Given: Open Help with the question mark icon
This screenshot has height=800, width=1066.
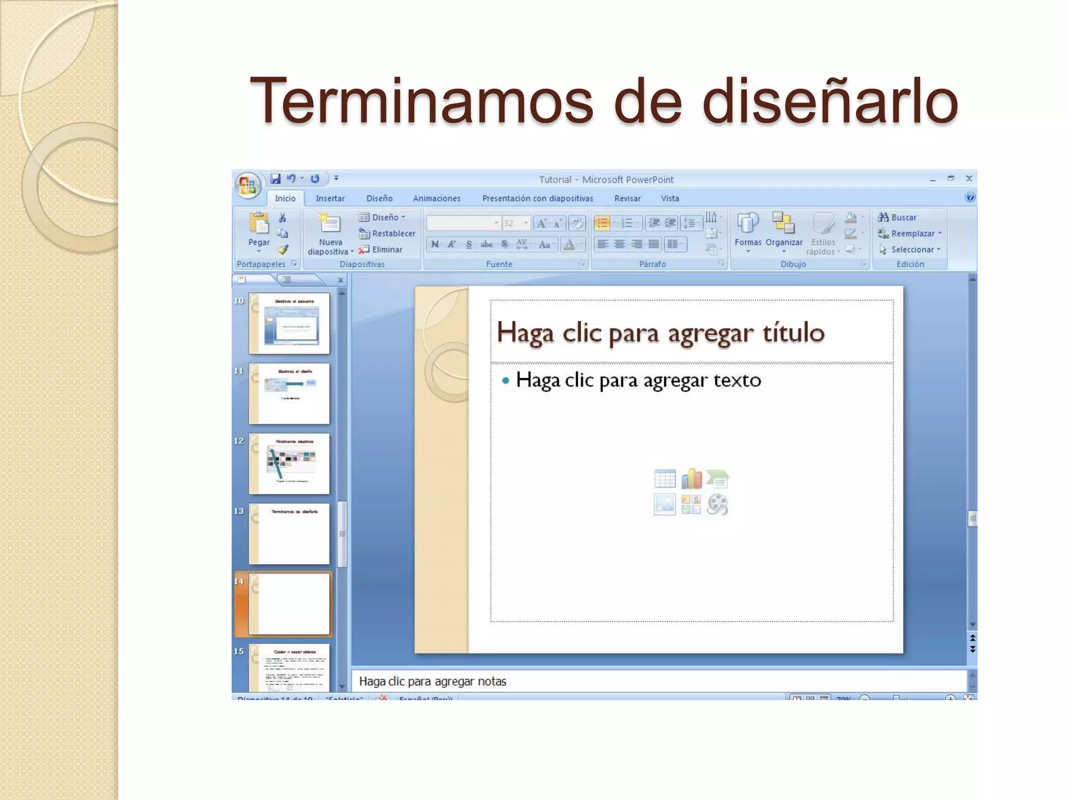Looking at the screenshot, I should (970, 197).
